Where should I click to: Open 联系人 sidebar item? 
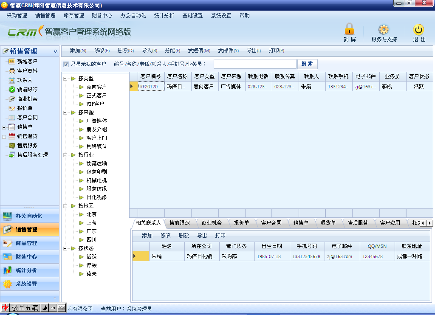(25, 80)
